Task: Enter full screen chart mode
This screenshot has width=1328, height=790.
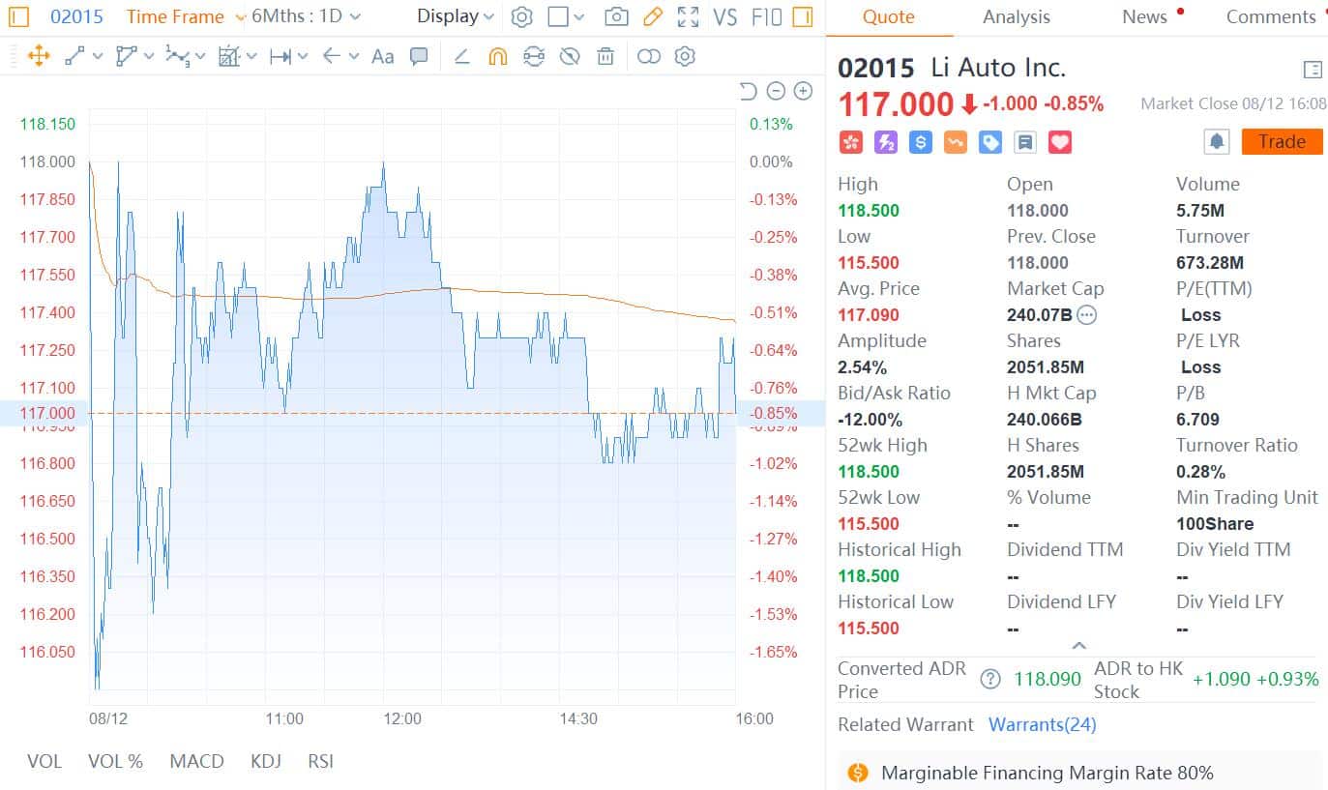Action: tap(688, 16)
